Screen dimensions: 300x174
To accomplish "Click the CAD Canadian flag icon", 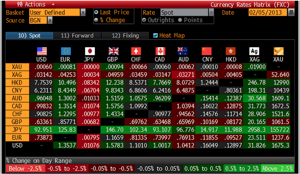I will click(x=160, y=51).
